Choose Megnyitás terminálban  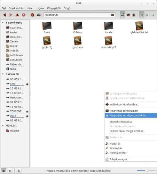(131, 111)
